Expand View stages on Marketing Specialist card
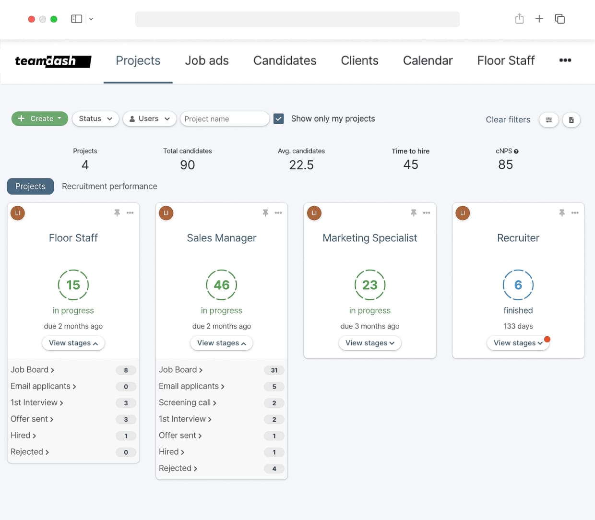 pos(369,343)
